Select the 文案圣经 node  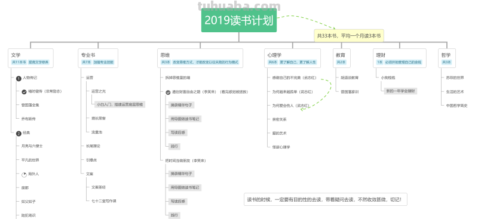[99, 187]
